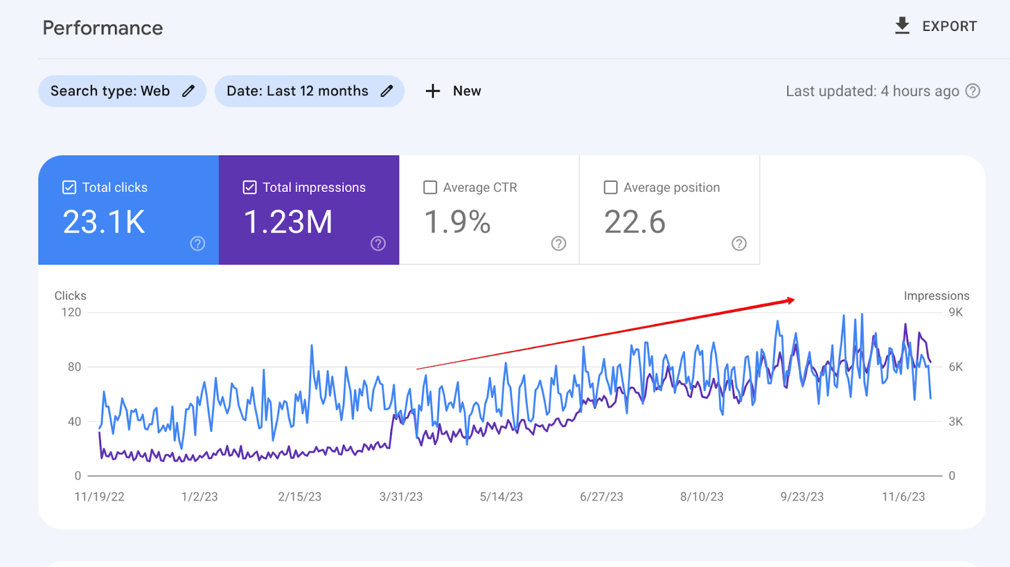Select the 1.9% average CTR value
The image size is (1010, 567).
[457, 222]
